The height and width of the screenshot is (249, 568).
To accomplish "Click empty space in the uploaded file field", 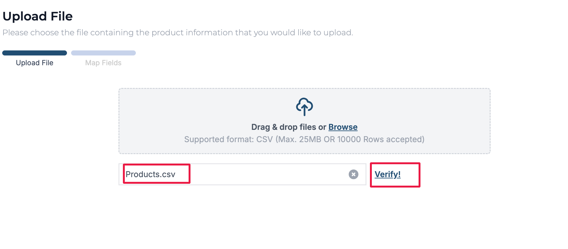I will (269, 174).
